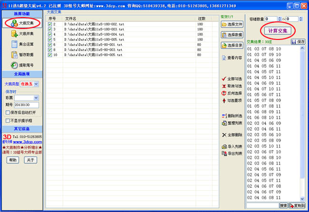The height and width of the screenshot is (212, 309).
Task: Open the 彩票 combo box
Action: [36, 98]
